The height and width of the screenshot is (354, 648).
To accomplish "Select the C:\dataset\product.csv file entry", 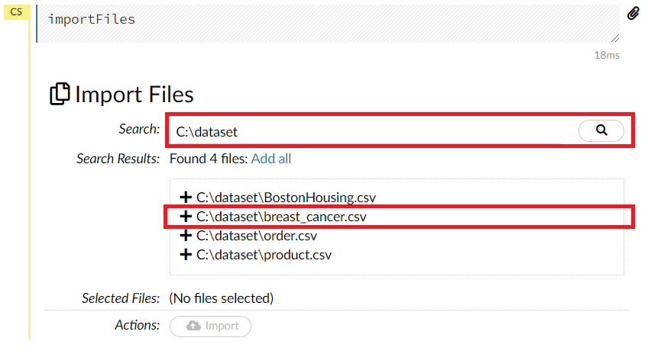I will point(264,255).
